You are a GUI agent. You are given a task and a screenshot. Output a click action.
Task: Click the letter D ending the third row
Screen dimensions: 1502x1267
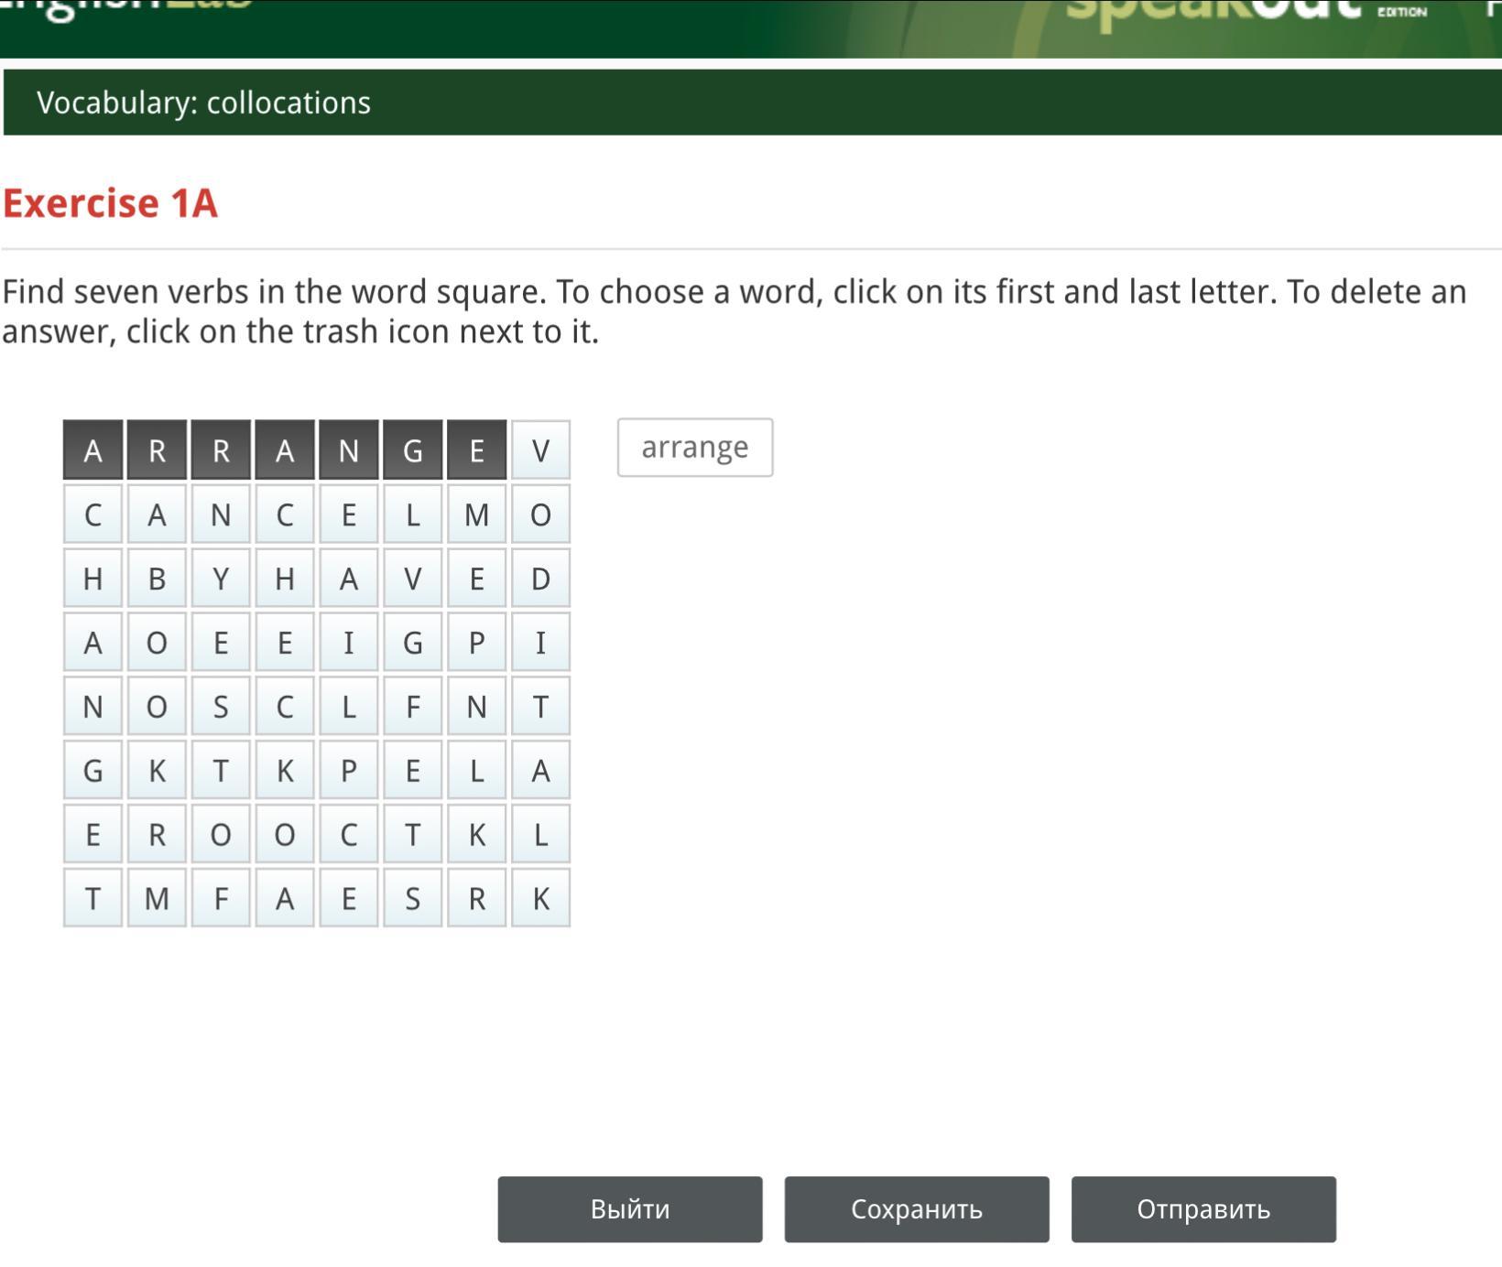540,578
